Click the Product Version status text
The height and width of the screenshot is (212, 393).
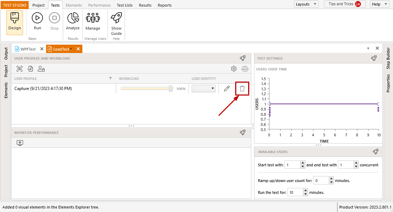tap(365, 207)
